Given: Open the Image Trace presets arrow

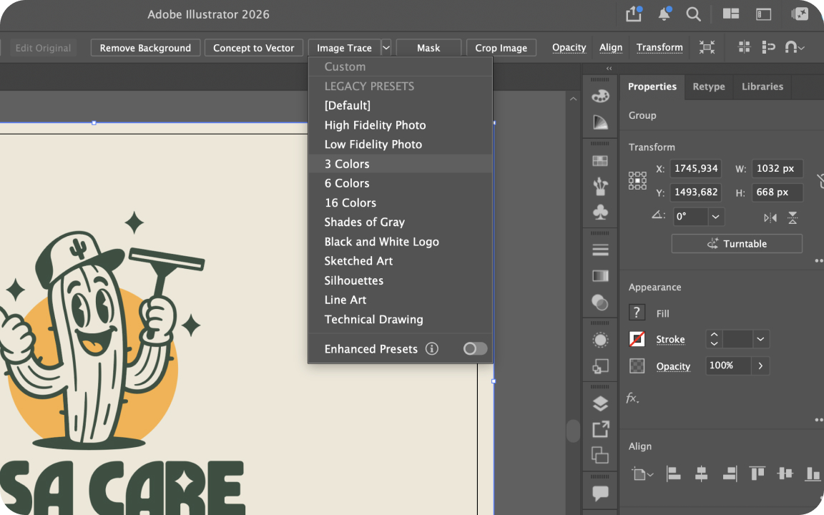Looking at the screenshot, I should [386, 47].
